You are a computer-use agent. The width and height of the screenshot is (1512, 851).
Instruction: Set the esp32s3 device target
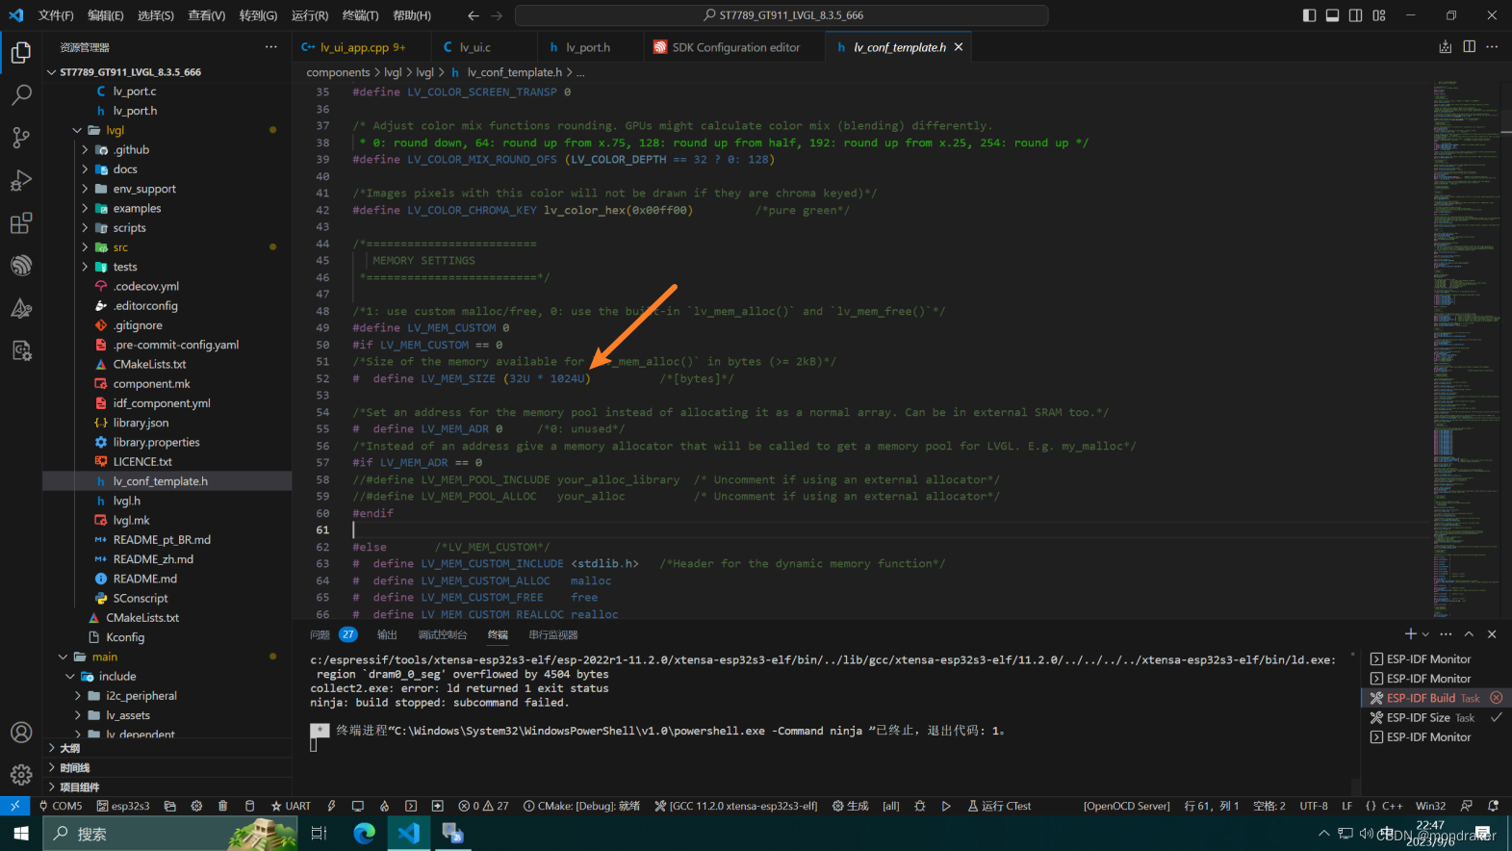(x=123, y=806)
